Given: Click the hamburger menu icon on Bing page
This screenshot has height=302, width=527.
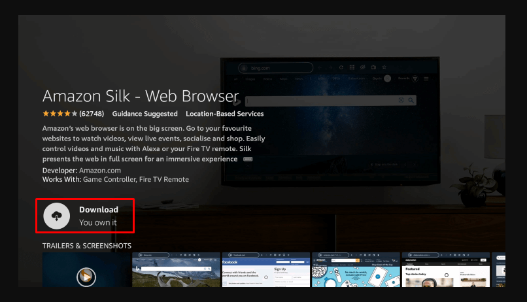Looking at the screenshot, I should [426, 79].
